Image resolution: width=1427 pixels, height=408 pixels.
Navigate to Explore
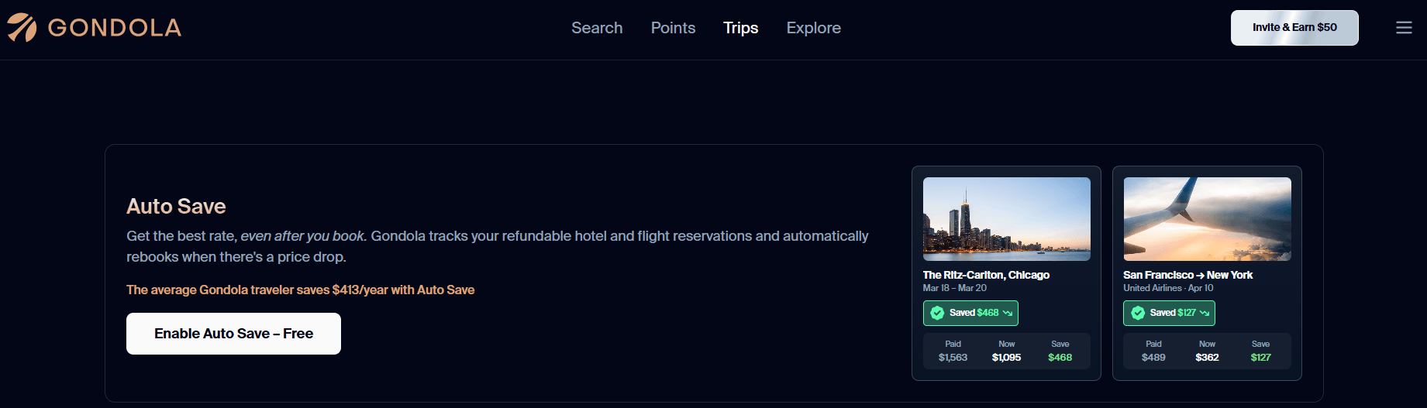click(813, 28)
